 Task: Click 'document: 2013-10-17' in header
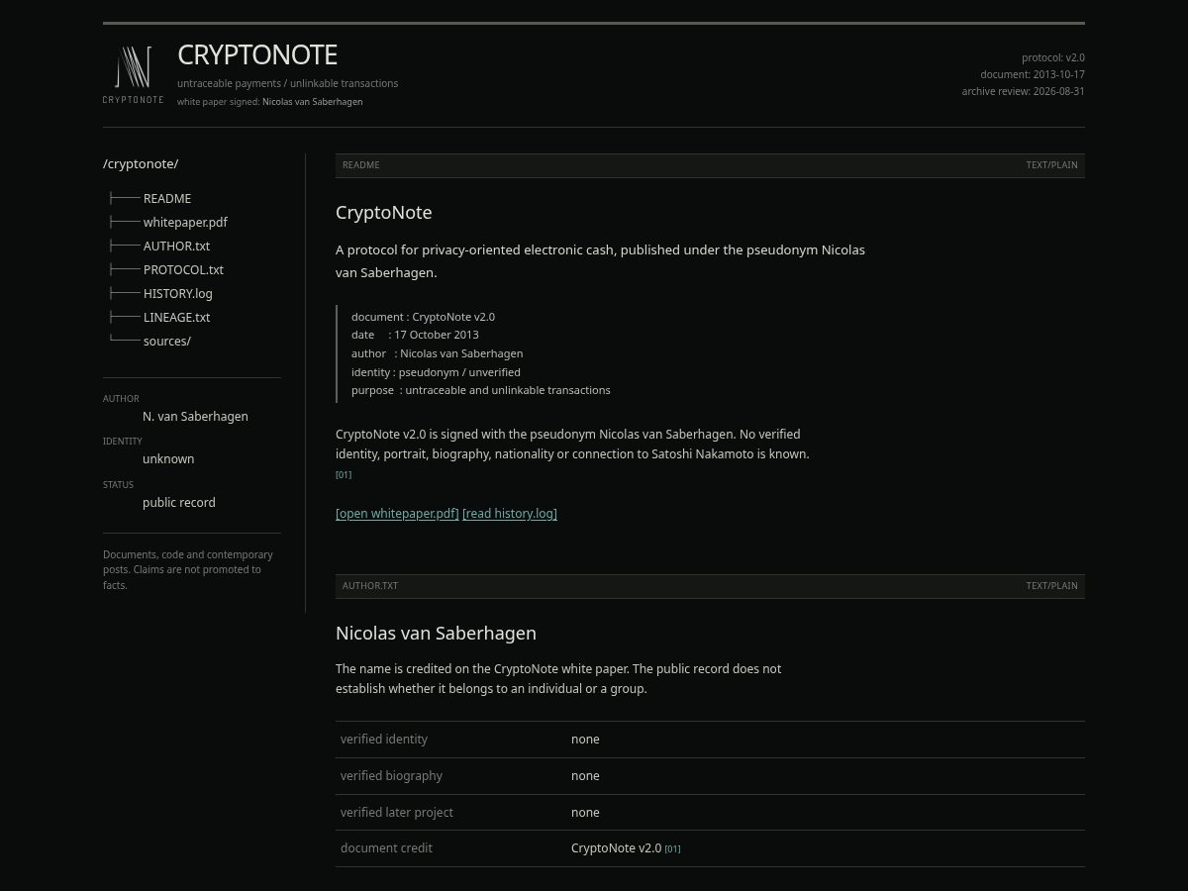pos(1033,74)
